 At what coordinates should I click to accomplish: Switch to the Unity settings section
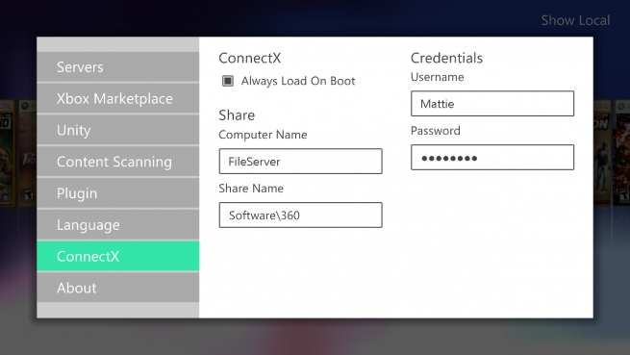point(117,130)
